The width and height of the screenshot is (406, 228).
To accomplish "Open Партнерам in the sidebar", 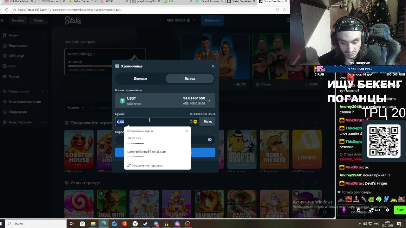I will [23, 46].
